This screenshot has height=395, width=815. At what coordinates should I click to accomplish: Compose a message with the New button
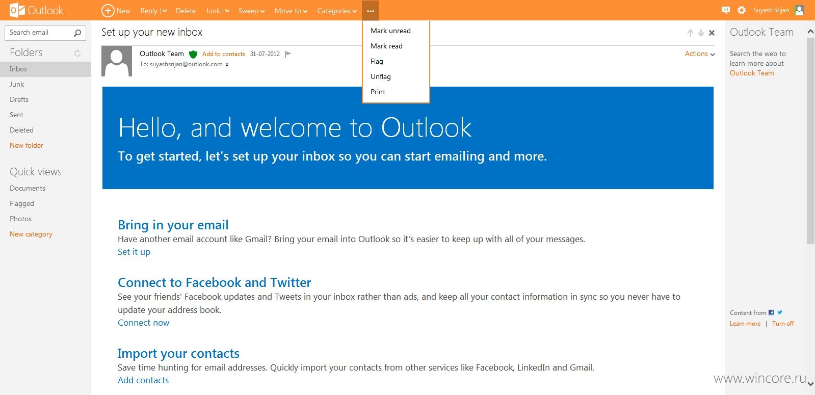(x=116, y=11)
